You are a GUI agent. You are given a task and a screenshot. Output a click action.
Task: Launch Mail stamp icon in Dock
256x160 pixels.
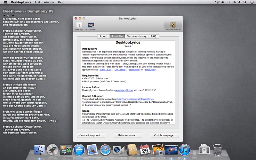(92, 149)
